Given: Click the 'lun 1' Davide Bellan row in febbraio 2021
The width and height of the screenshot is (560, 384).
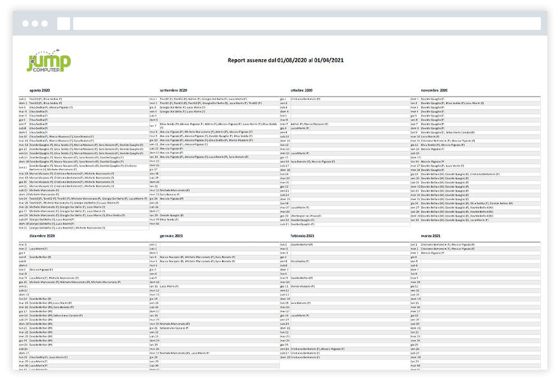Looking at the screenshot, I should (x=345, y=245).
